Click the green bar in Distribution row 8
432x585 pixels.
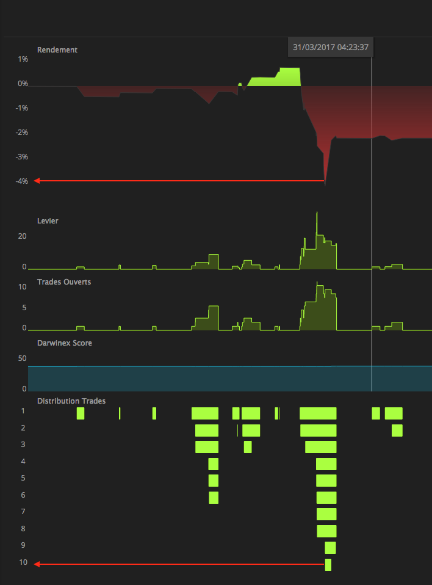tap(326, 531)
